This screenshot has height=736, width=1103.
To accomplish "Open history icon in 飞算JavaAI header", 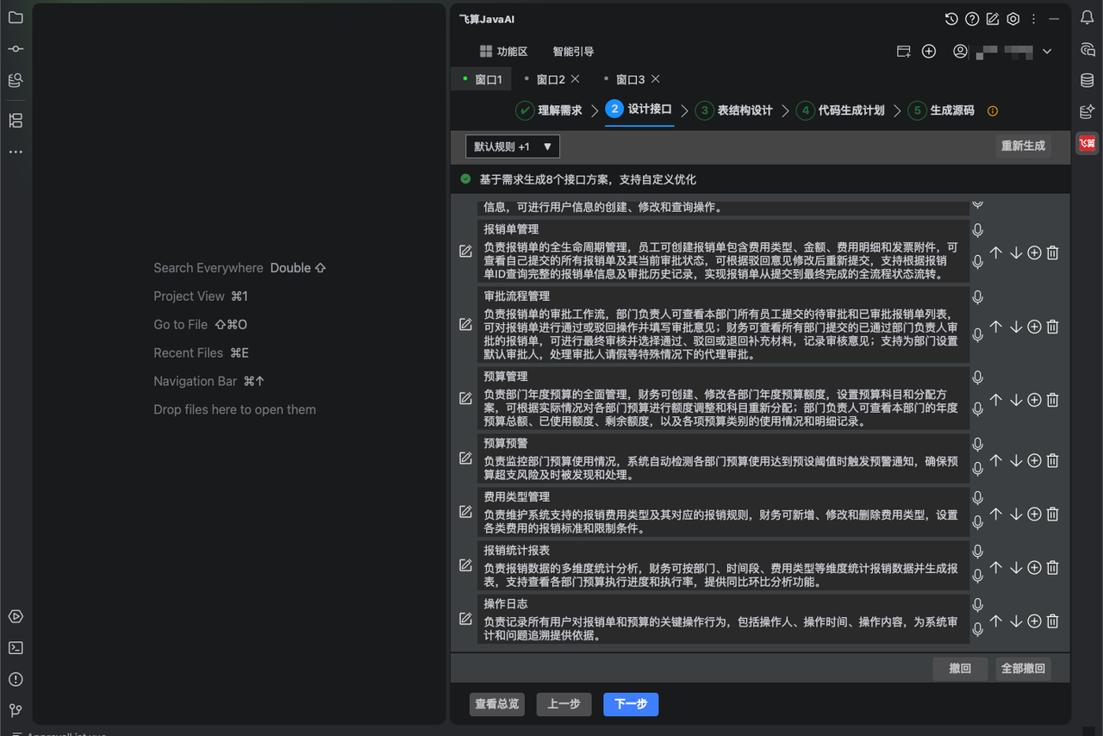I will [951, 19].
